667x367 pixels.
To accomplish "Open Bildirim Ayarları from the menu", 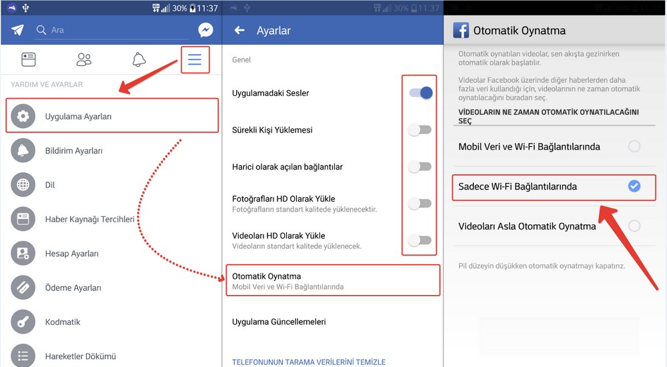I will [73, 151].
